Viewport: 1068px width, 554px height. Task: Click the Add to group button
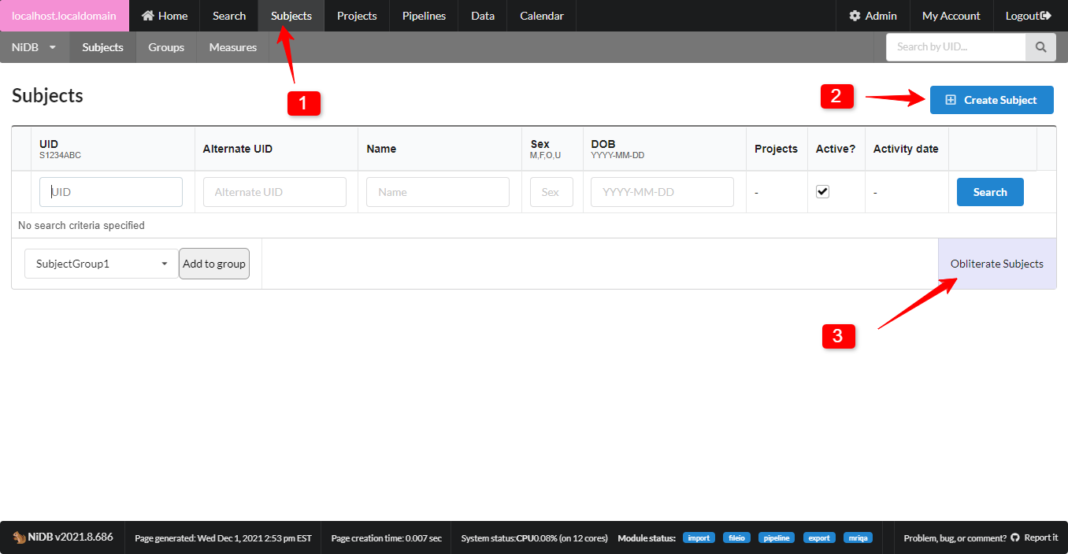coord(214,264)
